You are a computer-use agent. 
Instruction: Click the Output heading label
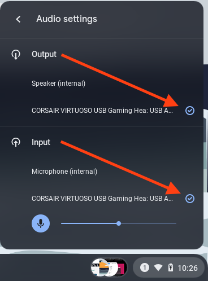[44, 54]
